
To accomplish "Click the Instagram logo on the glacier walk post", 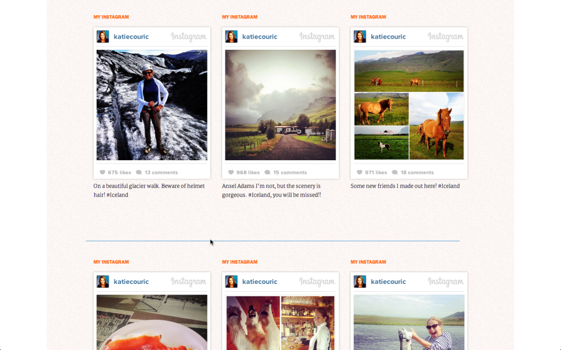I will tap(188, 37).
